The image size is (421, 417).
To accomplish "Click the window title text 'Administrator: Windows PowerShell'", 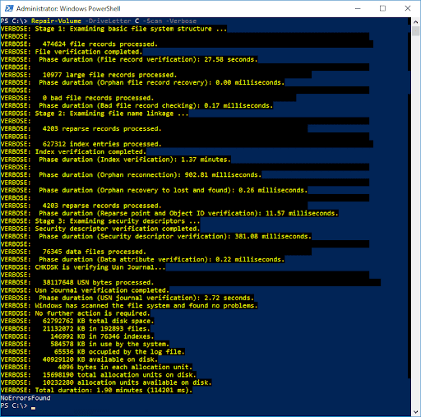I will tap(68, 9).
